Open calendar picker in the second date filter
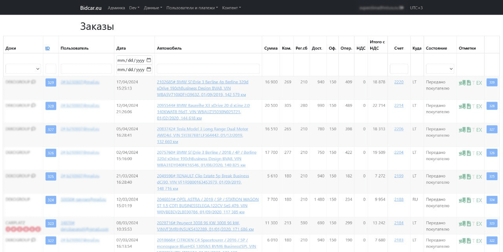Screen dimensions: 503x252 click(149, 70)
